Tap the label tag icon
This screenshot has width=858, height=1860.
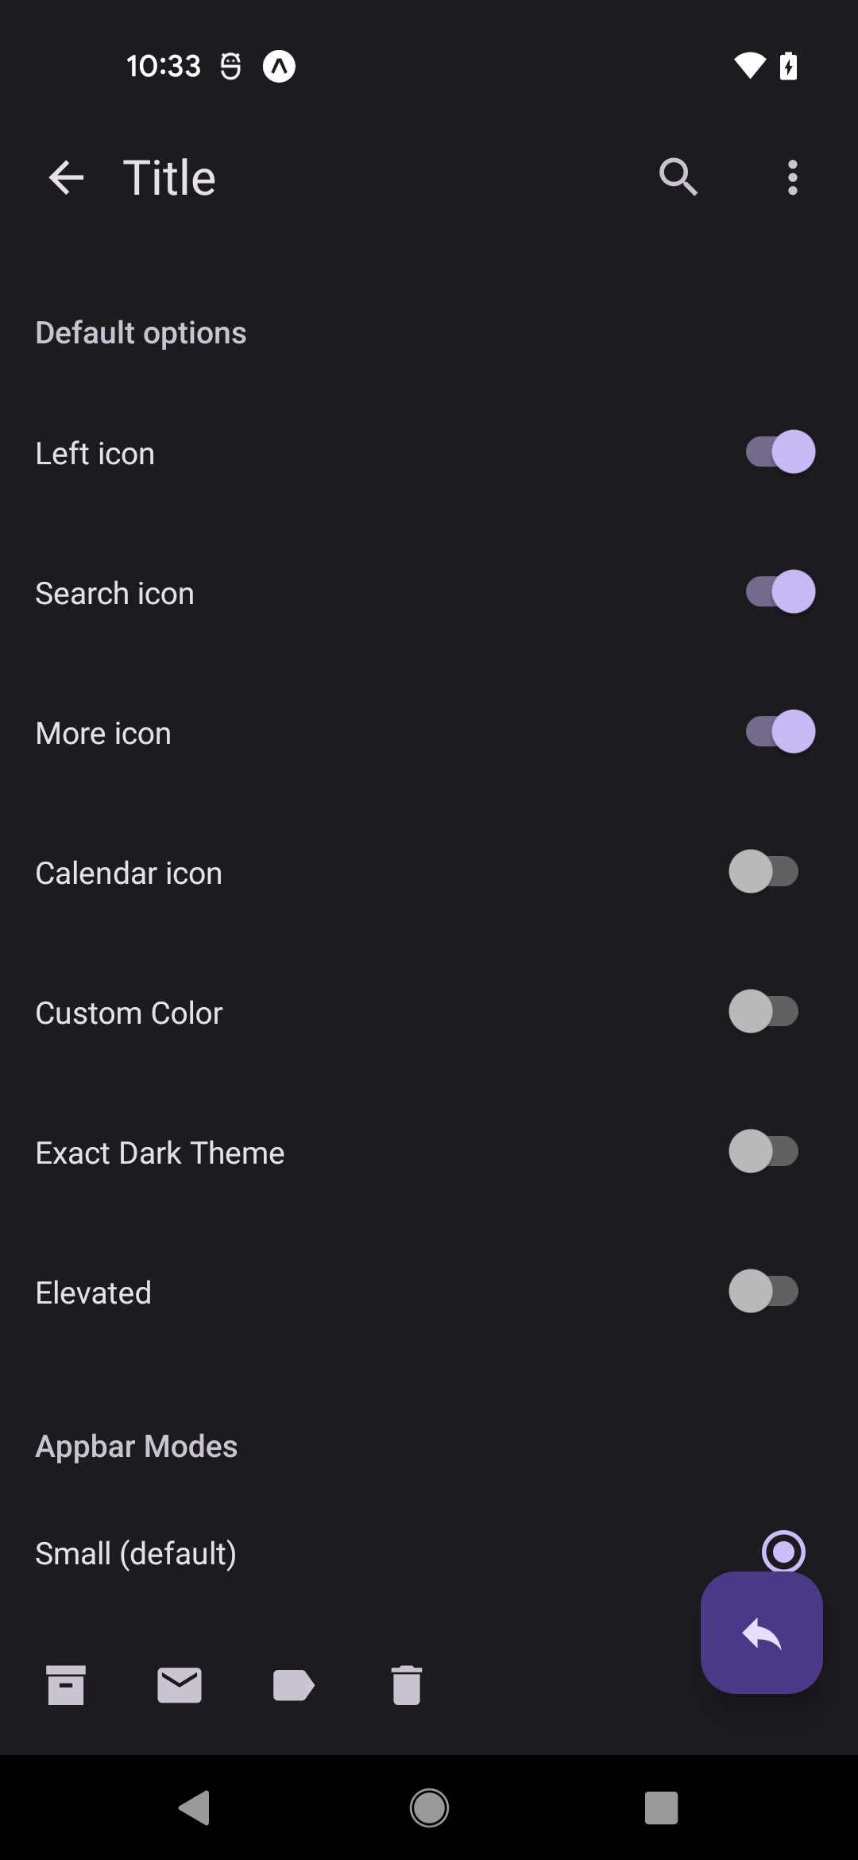[x=293, y=1684]
